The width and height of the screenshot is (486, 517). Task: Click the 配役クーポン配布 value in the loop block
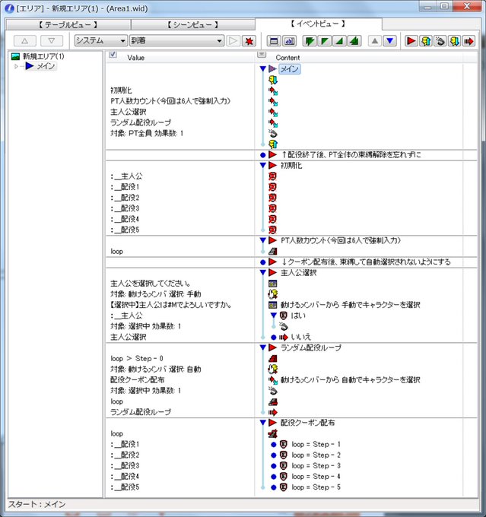point(137,380)
